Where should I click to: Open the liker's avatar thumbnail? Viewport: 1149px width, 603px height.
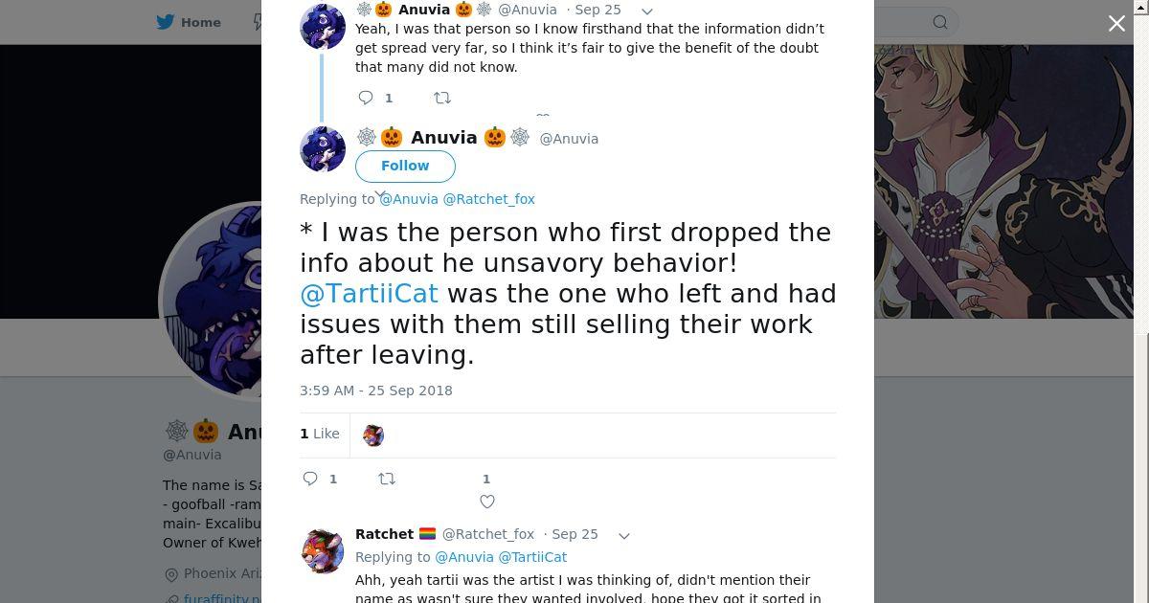[x=373, y=435]
